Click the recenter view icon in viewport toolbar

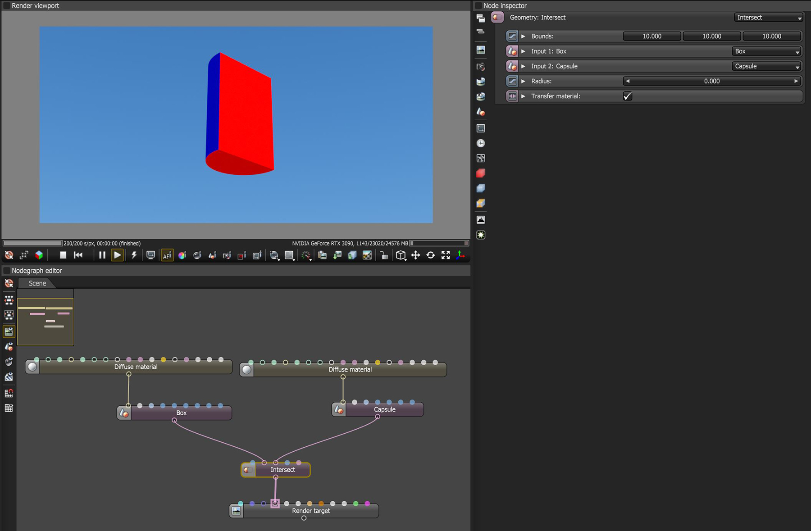pyautogui.click(x=24, y=255)
